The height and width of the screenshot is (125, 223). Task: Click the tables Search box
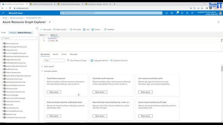19,38
